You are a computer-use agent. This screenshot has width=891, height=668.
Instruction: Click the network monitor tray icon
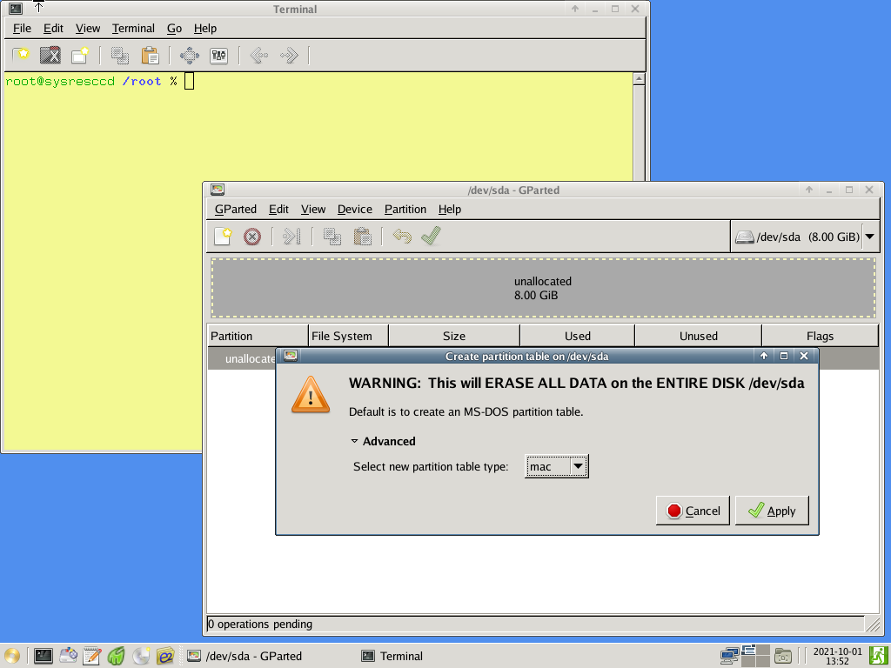(x=728, y=656)
